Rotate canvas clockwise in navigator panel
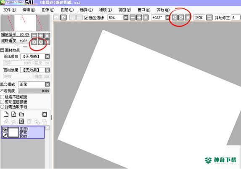This screenshot has width=241, height=169. tap(41, 42)
